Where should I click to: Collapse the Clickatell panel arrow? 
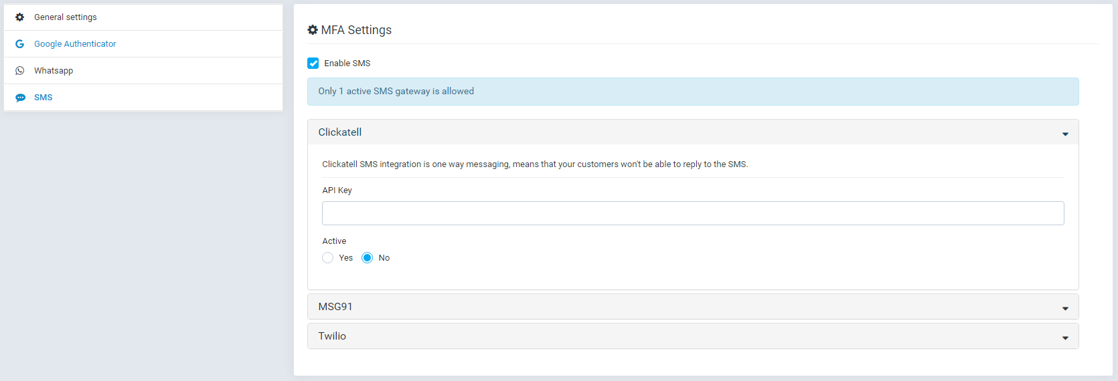pos(1065,134)
